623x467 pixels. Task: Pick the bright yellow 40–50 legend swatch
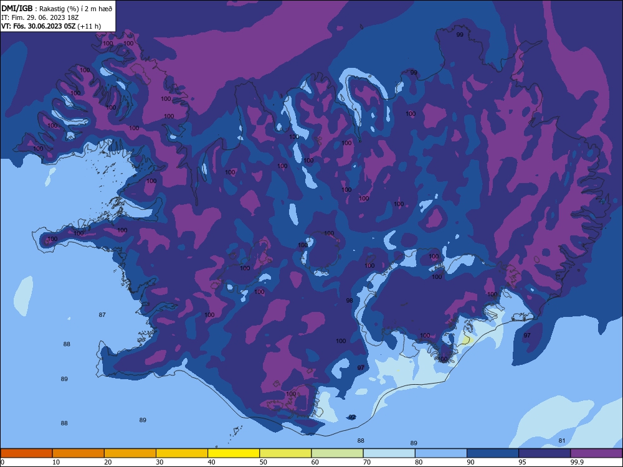[234, 453]
